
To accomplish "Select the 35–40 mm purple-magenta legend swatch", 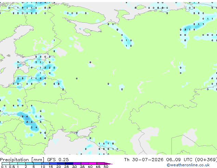I will tap(85, 164).
